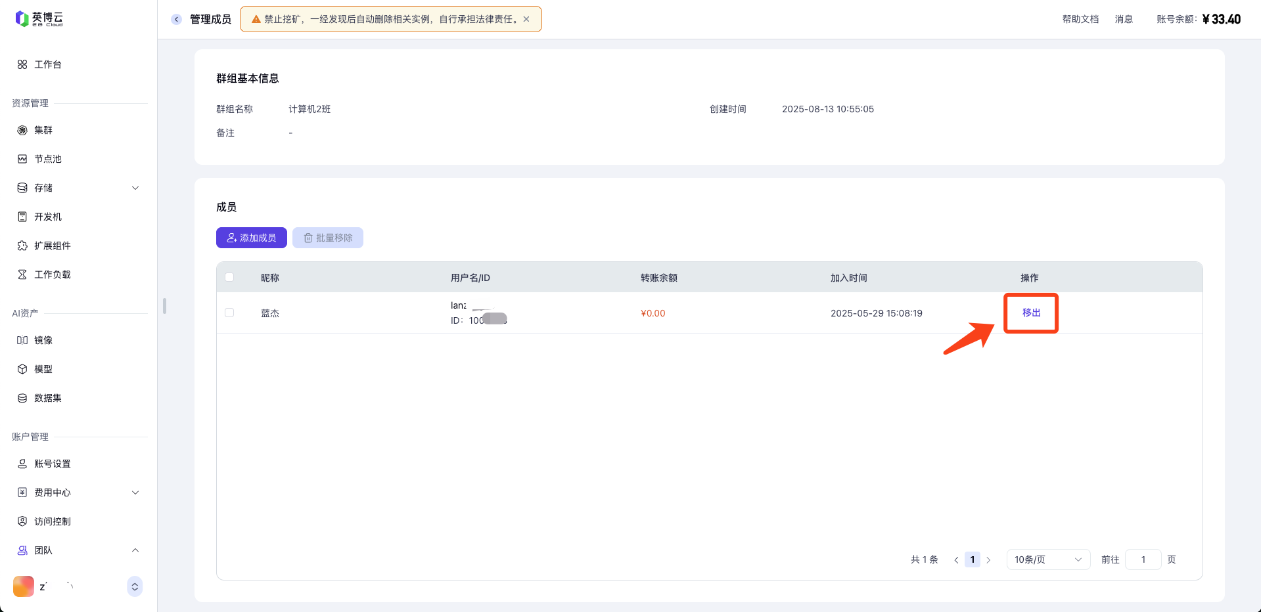The image size is (1261, 612).
Task: Open the 10条/页 page size dropdown
Action: point(1047,559)
